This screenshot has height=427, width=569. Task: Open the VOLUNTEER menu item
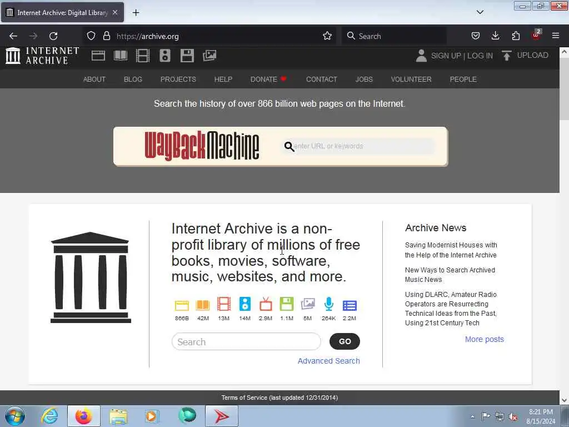click(x=411, y=79)
